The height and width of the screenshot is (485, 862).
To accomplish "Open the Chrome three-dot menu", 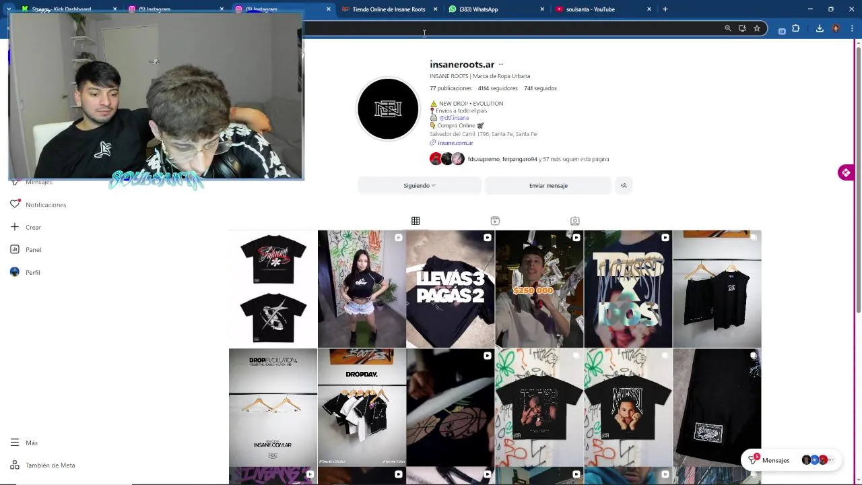I will [852, 28].
